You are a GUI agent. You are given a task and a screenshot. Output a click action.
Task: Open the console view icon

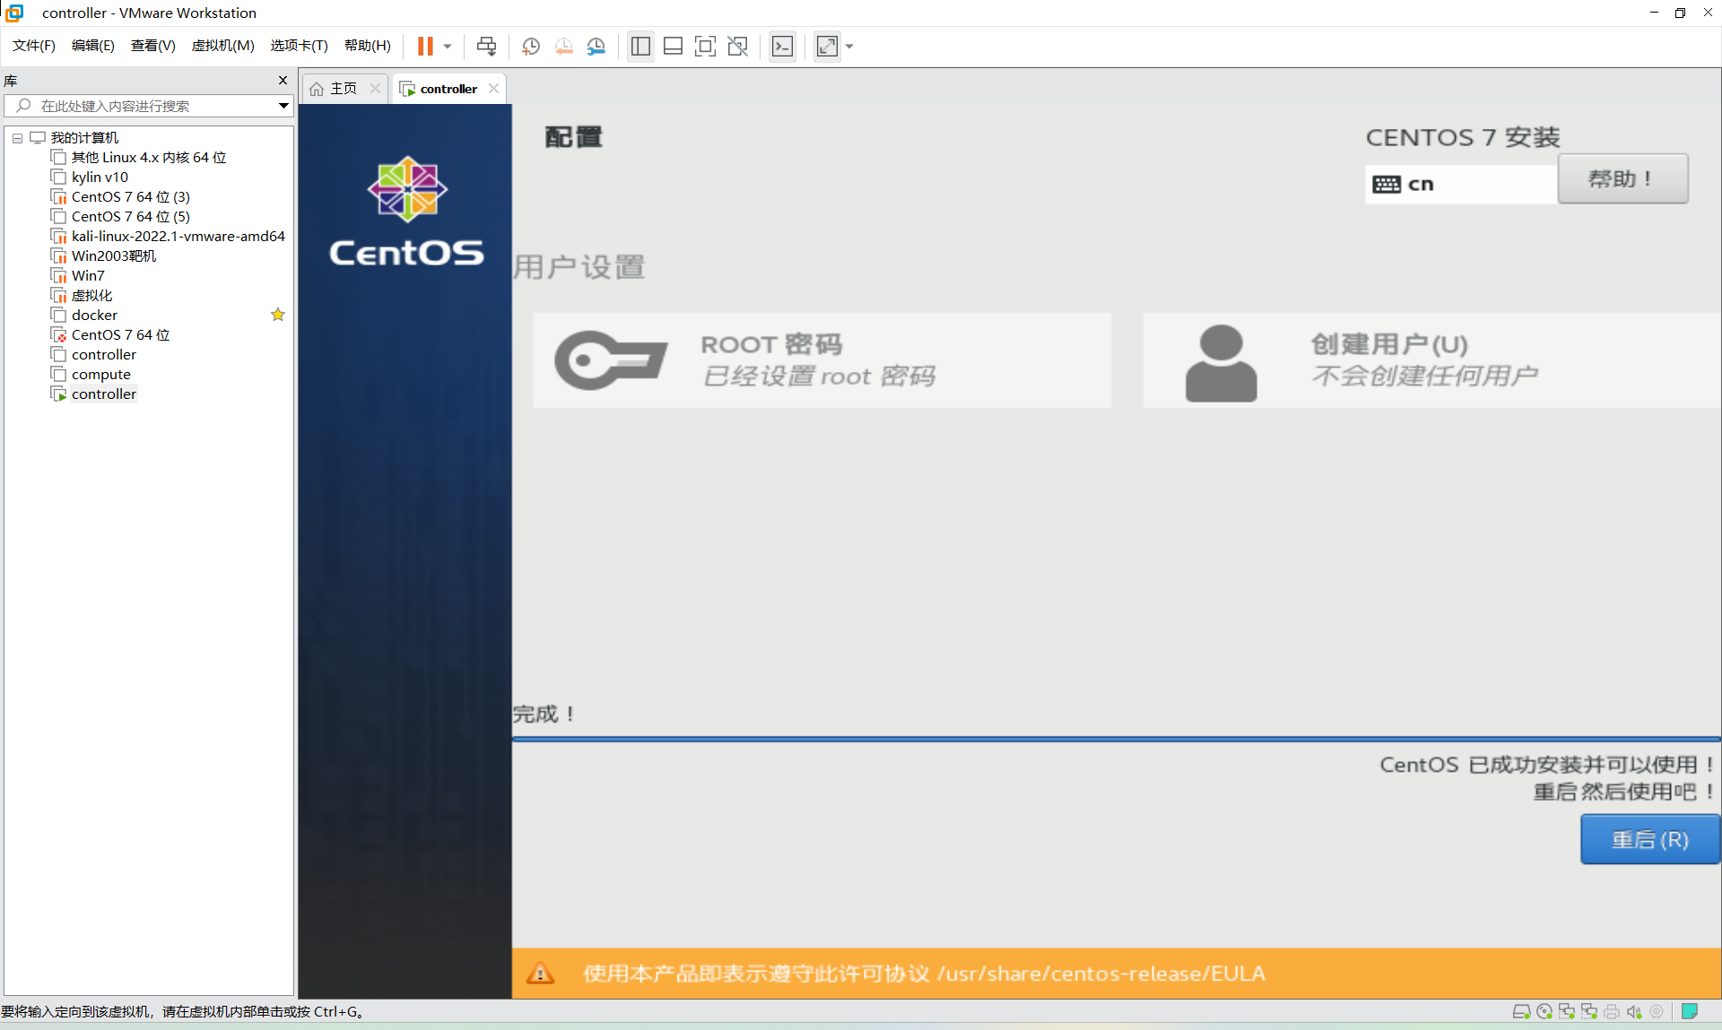[782, 47]
